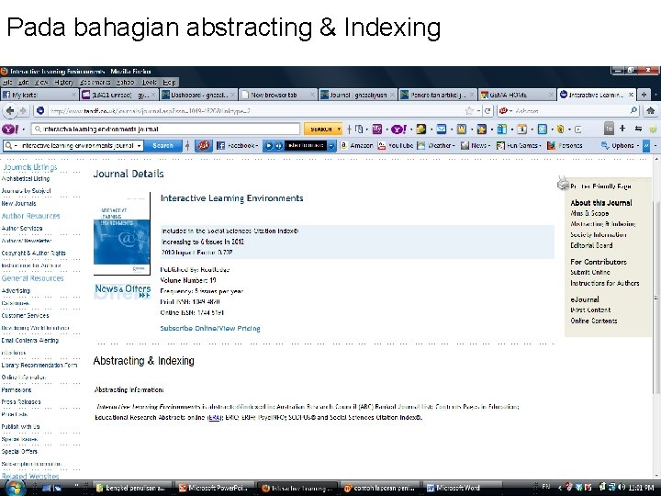This screenshot has width=661, height=496.
Task: Click the Weather toolbar button
Action: coord(436,145)
